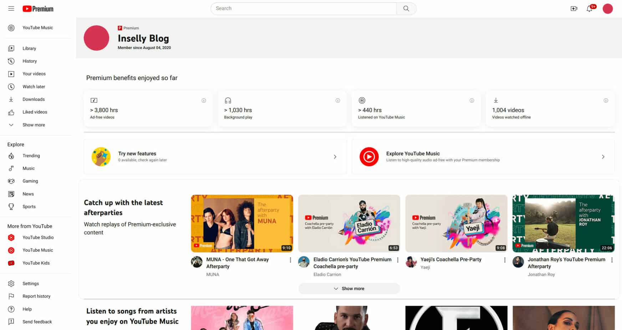This screenshot has height=330, width=622.
Task: Click Jonathan Roy channel avatar
Action: [518, 262]
